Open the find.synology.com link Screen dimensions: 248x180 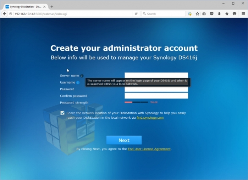pyautogui.click(x=150, y=118)
